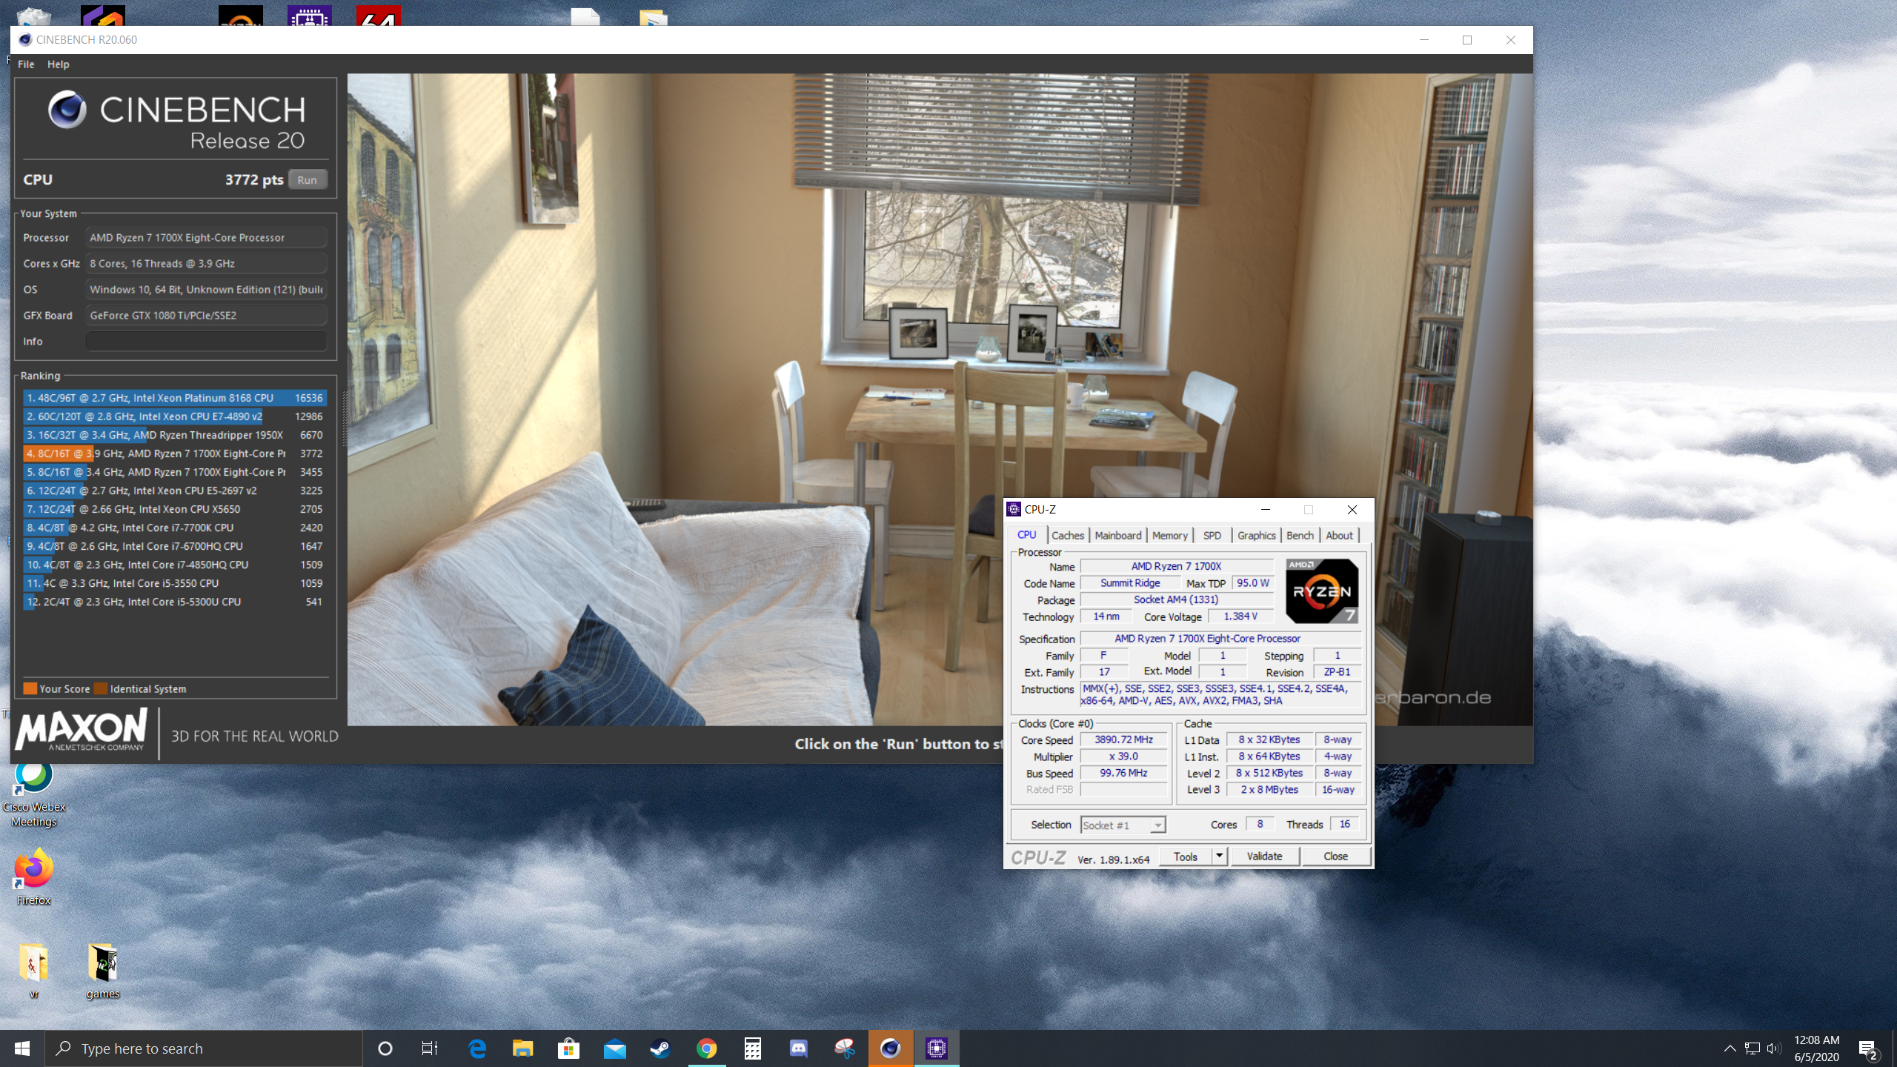Switch to About tab in CPU-Z
The height and width of the screenshot is (1067, 1897).
[x=1339, y=535]
